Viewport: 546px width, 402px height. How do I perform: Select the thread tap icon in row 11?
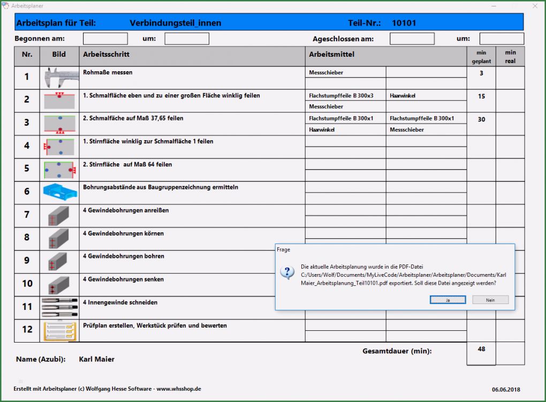tap(59, 307)
